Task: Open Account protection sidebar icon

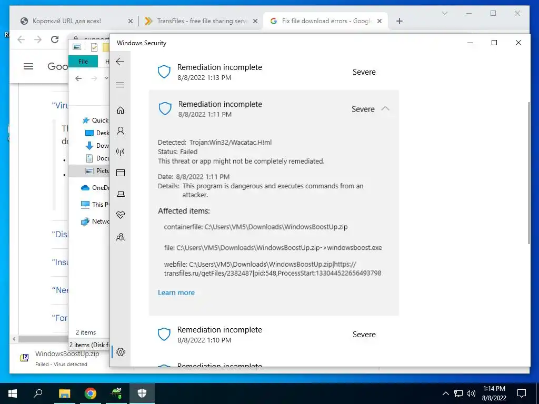Action: pyautogui.click(x=121, y=131)
